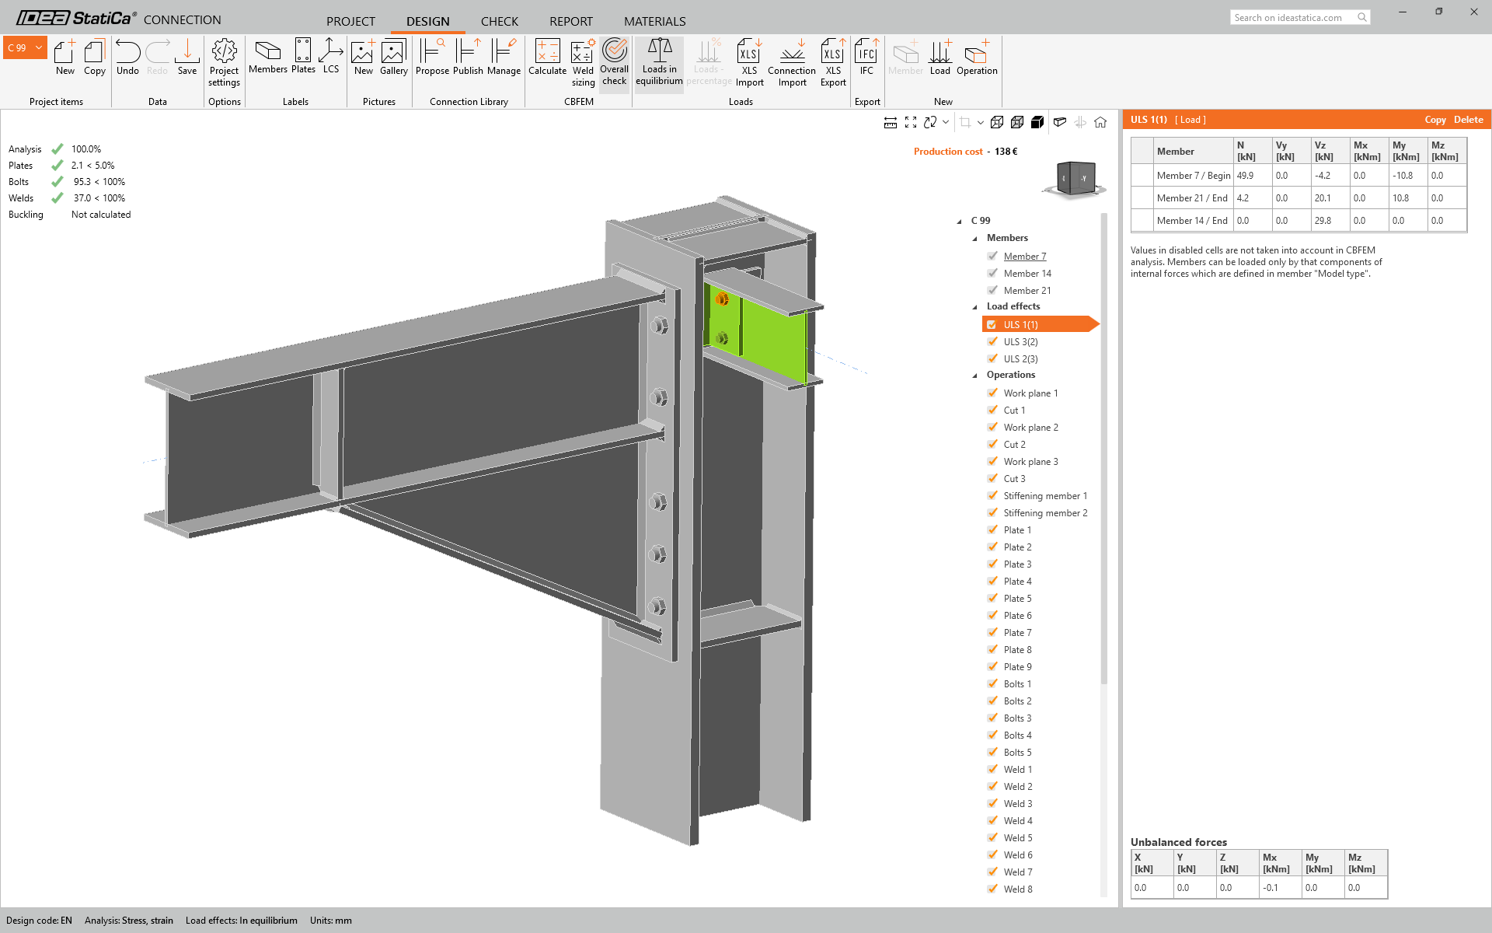Click the ideastatica.com search field

click(1299, 17)
